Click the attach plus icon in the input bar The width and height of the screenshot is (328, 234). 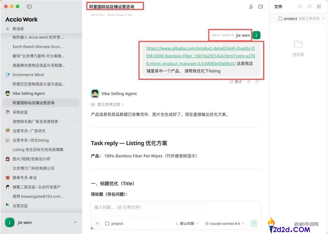tap(97, 223)
